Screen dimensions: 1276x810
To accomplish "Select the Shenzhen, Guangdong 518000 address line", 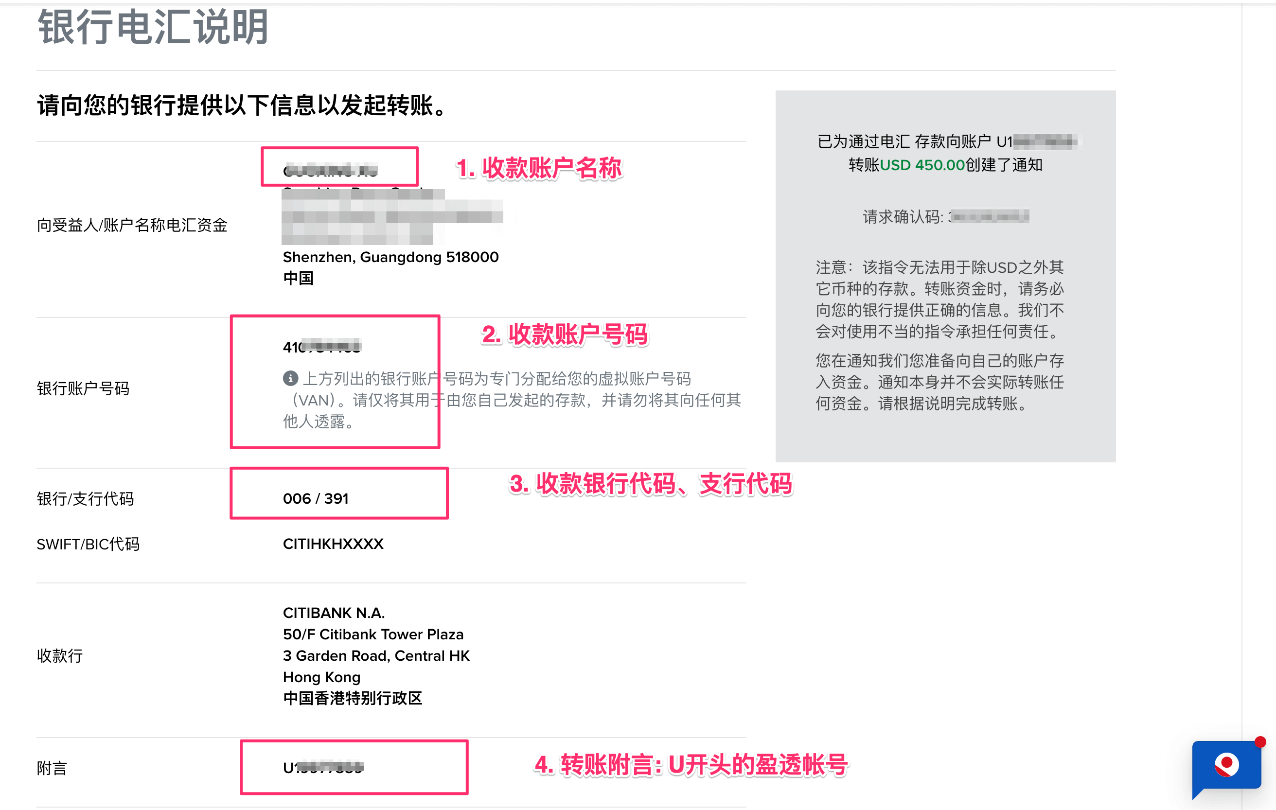I will pos(390,257).
